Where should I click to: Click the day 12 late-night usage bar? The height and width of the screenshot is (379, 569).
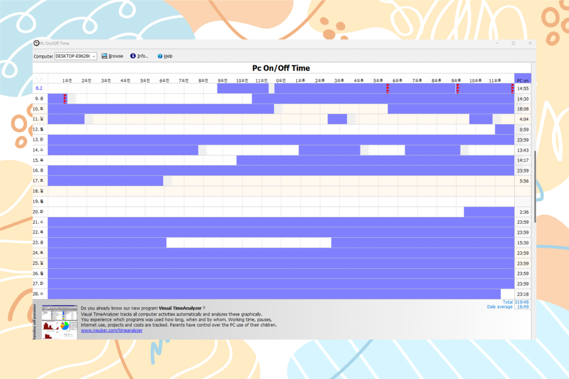coord(504,129)
